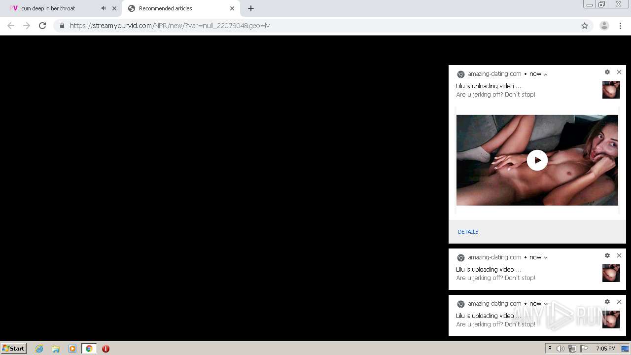631x355 pixels.
Task: Open the network status tray icon
Action: pos(572,349)
